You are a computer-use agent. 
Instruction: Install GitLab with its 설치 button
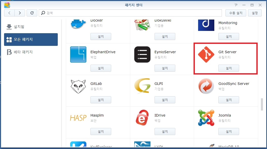click(x=101, y=100)
